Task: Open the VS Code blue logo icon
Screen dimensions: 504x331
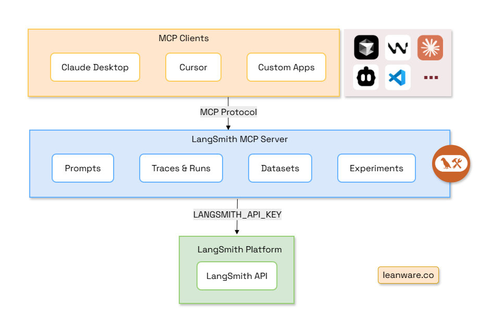Action: [x=398, y=77]
